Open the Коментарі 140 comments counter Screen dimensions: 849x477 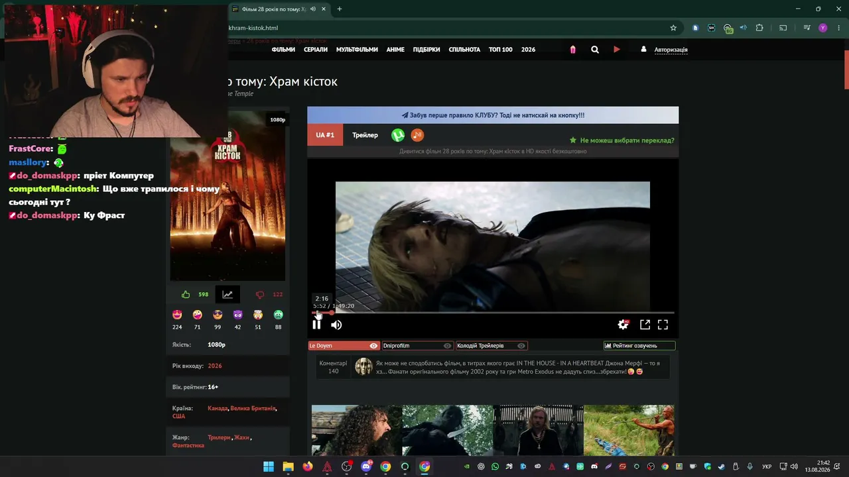tap(333, 367)
